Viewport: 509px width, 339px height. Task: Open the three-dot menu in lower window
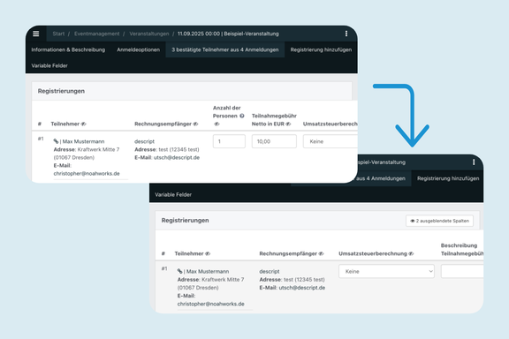[474, 162]
